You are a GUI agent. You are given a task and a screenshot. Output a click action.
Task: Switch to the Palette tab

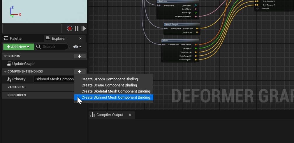[x=15, y=38]
